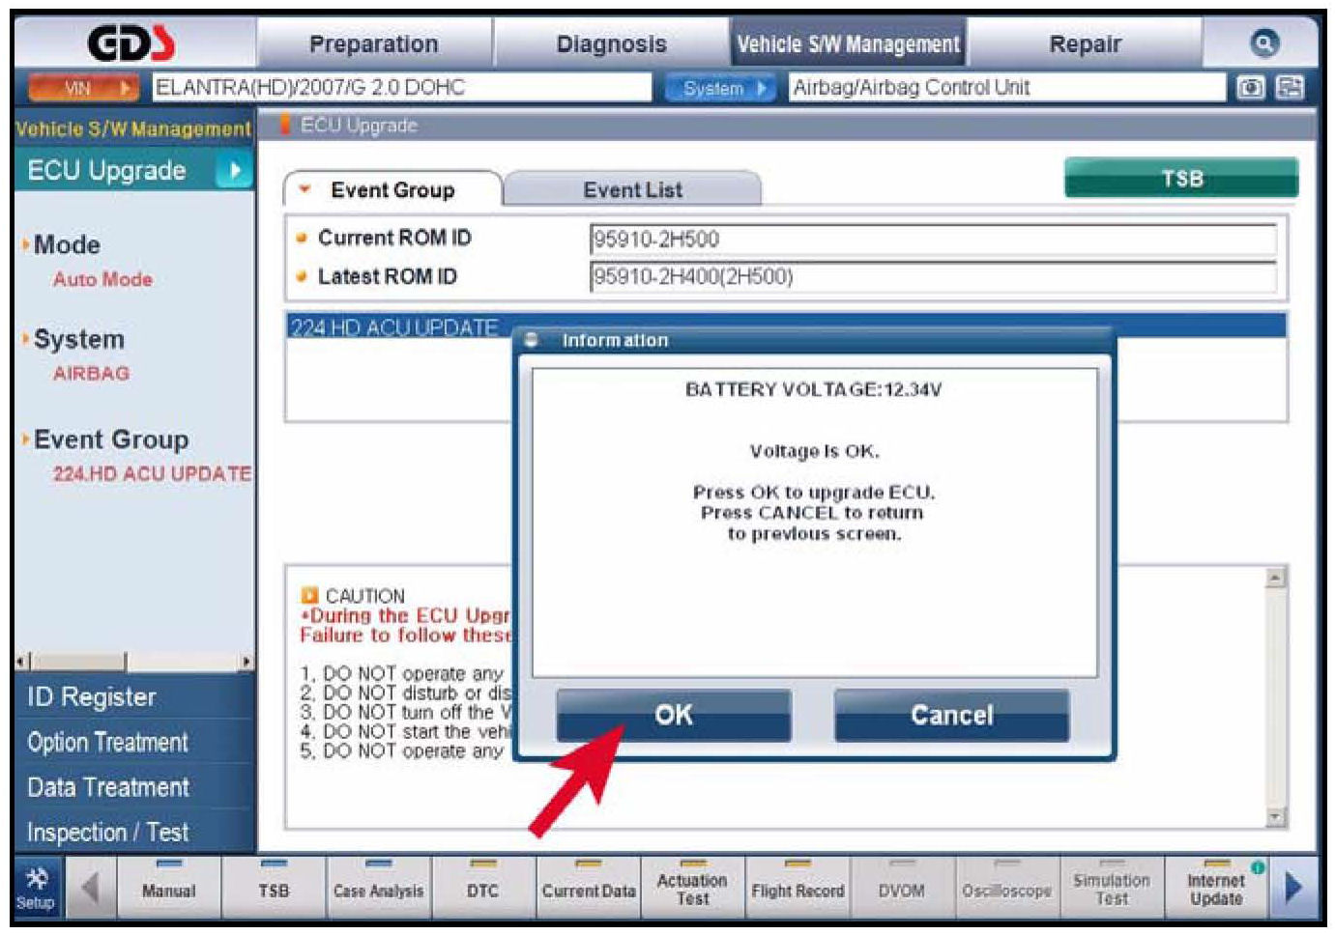Expand System in the sidebar
The width and height of the screenshot is (1335, 934).
[x=78, y=339]
